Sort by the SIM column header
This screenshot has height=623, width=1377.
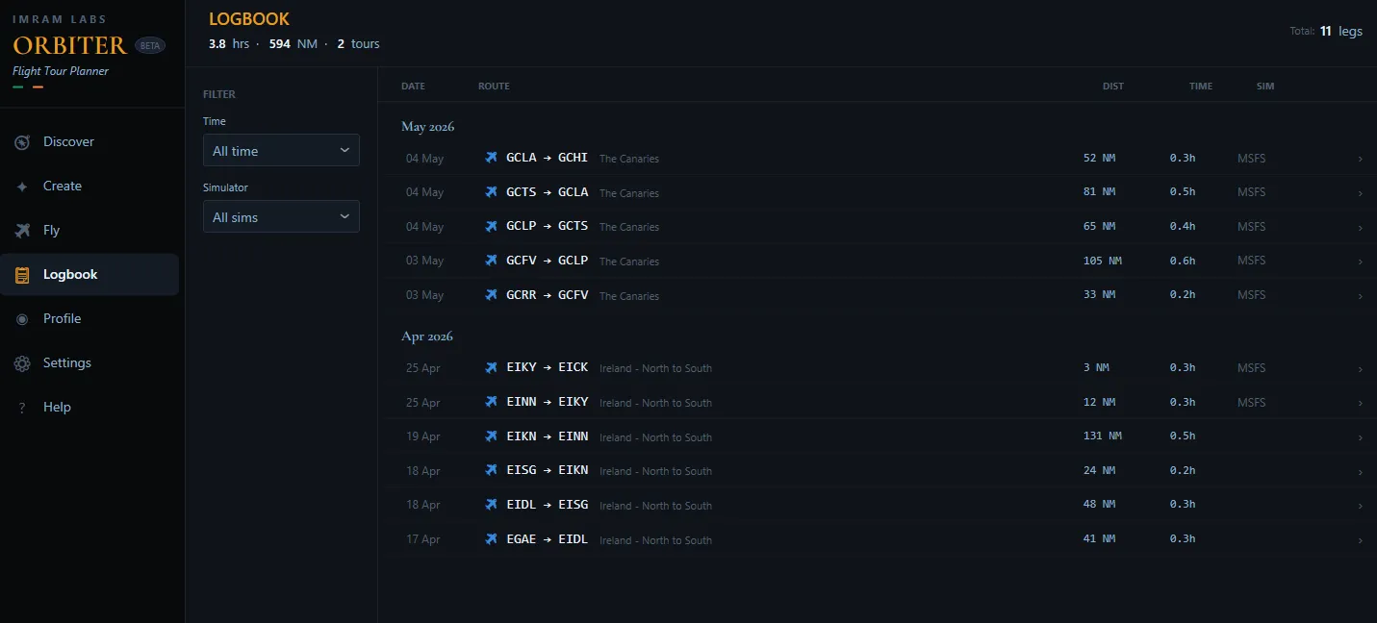pyautogui.click(x=1265, y=87)
